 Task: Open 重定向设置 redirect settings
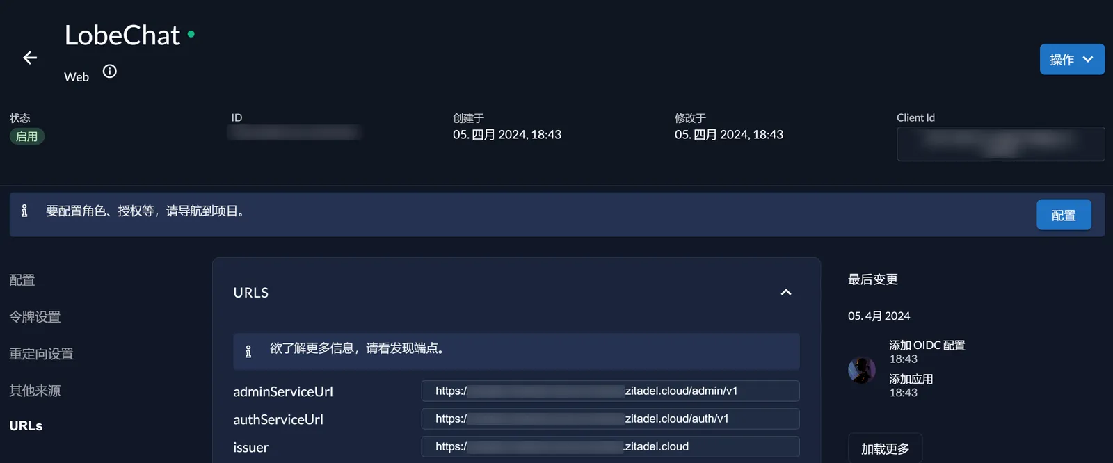[x=41, y=354]
